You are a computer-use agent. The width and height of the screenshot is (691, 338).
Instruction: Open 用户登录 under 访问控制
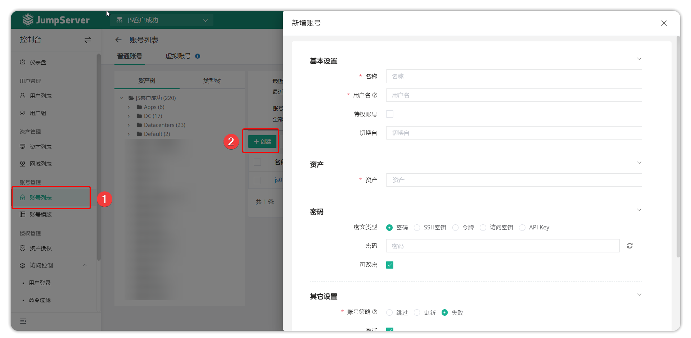[x=40, y=283]
